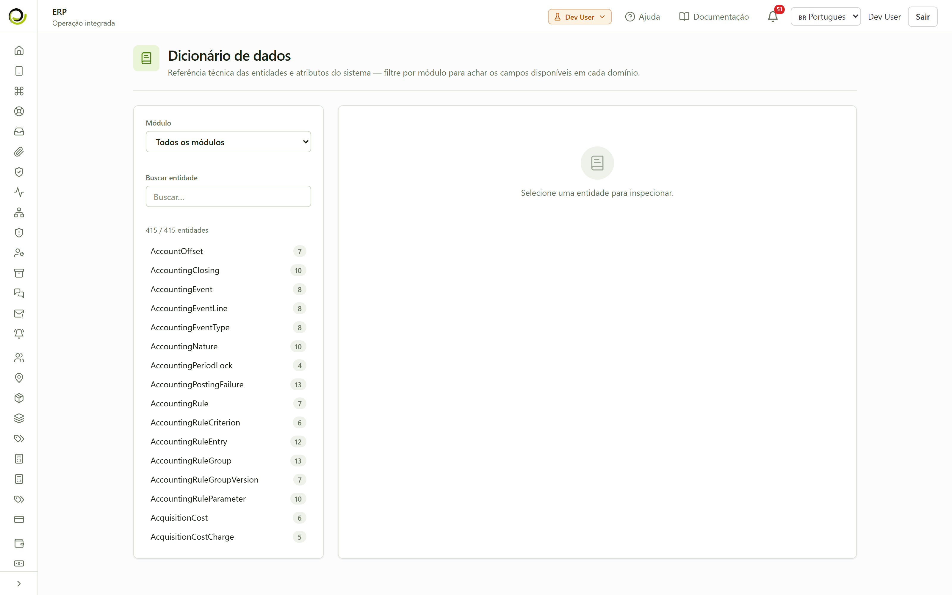Open the package cube sidebar icon
The height and width of the screenshot is (595, 952).
[19, 398]
